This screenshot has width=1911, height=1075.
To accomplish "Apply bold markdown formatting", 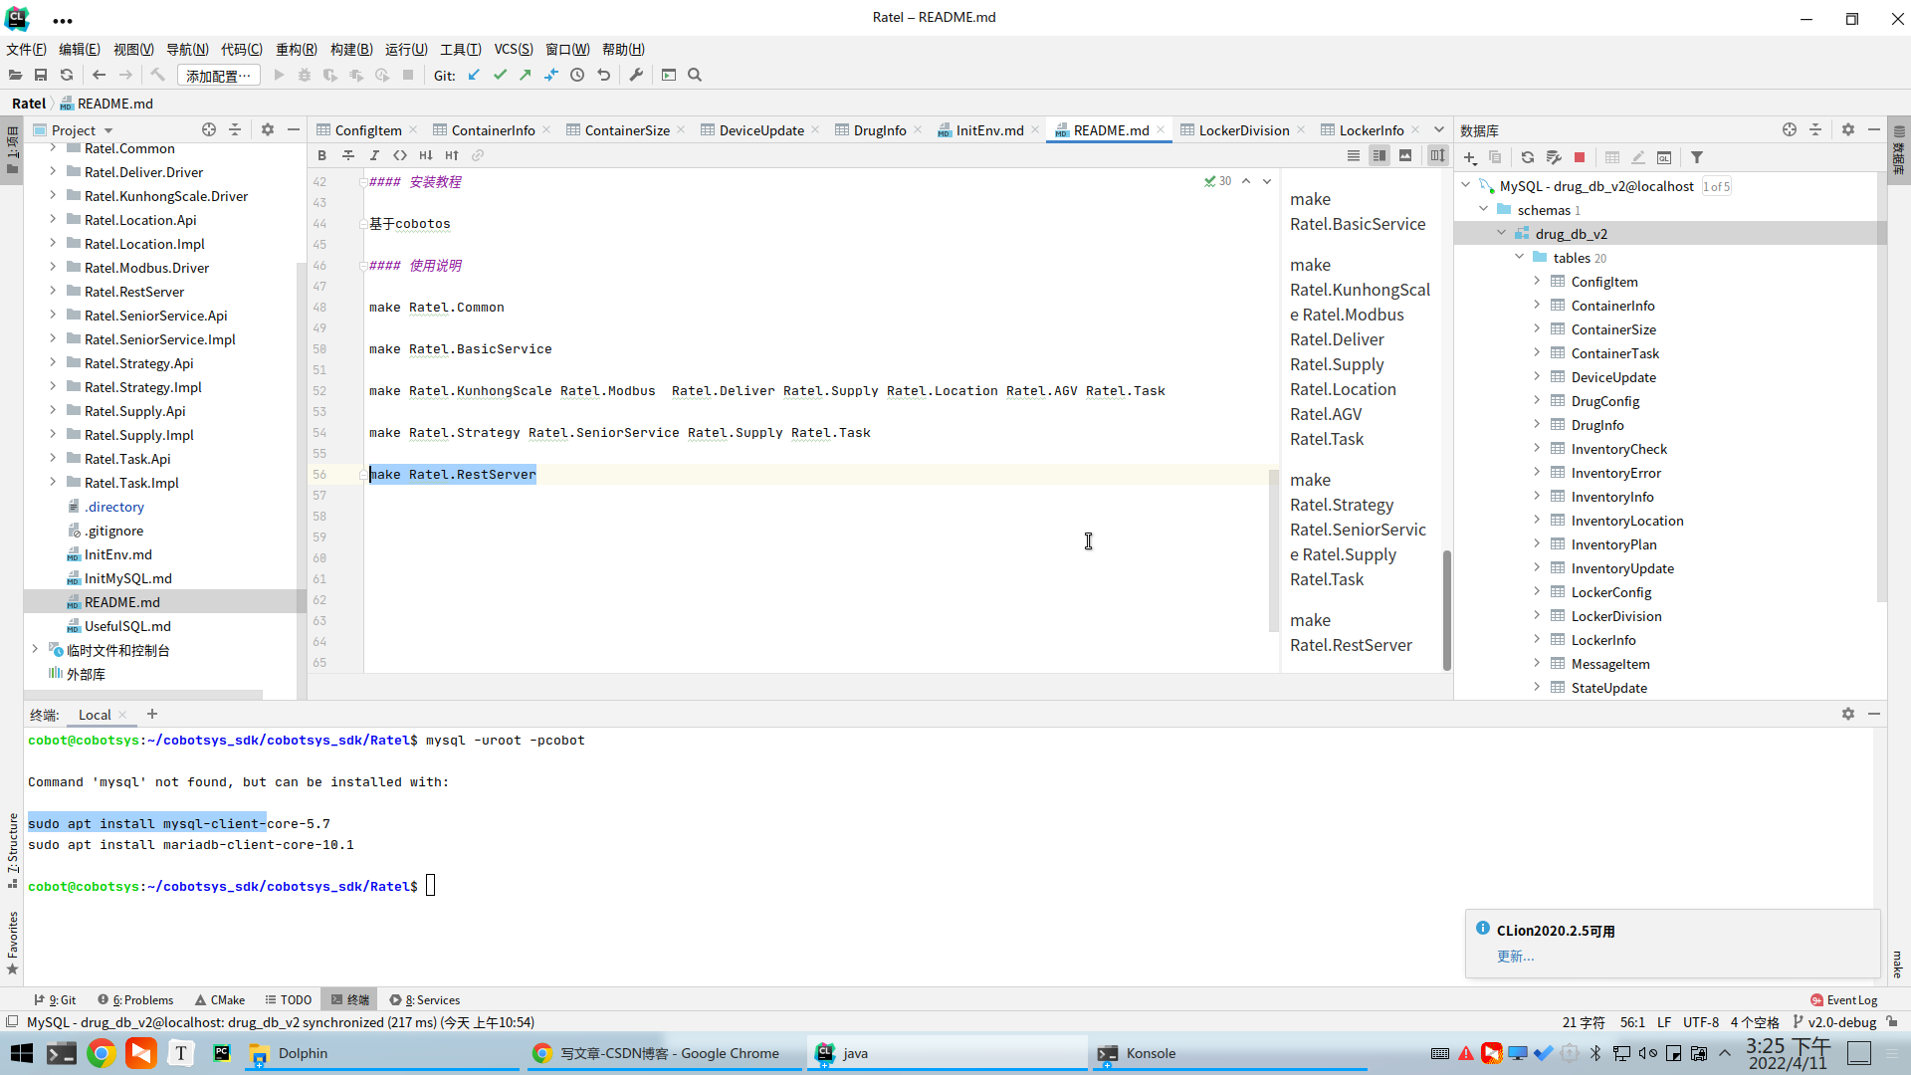I will (x=321, y=155).
